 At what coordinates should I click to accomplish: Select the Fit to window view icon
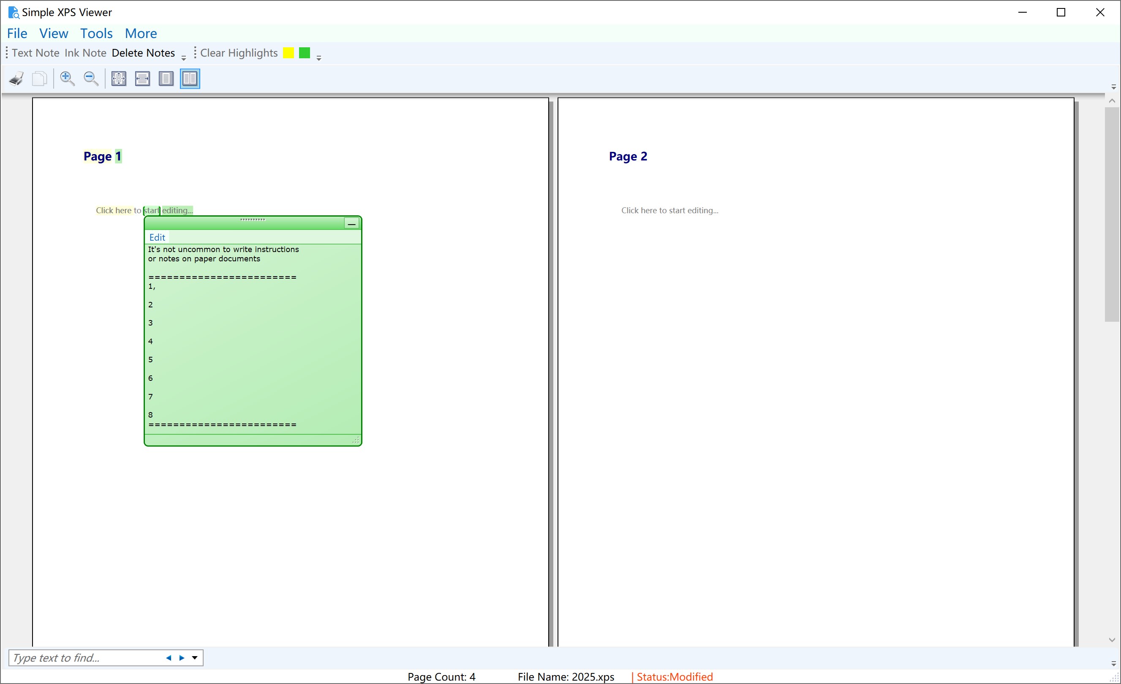[x=118, y=78]
